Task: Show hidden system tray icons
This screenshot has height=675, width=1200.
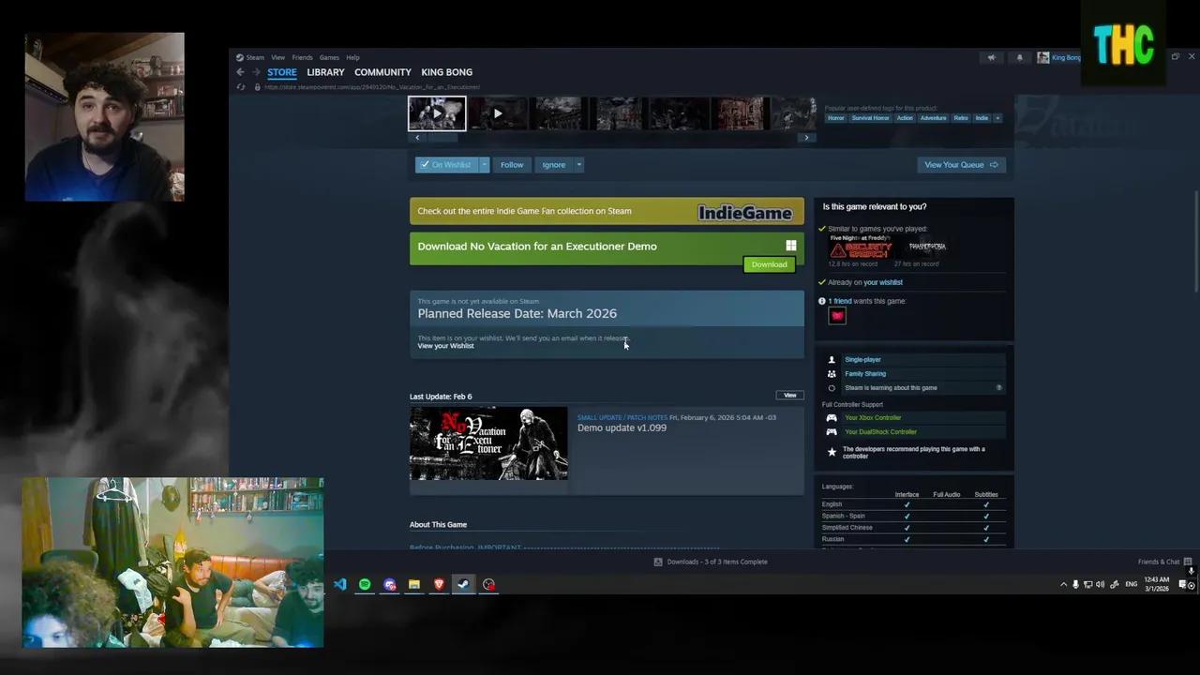Action: [1063, 584]
